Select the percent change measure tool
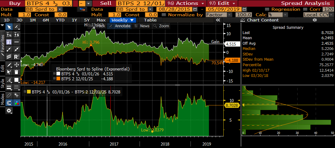This screenshot has height=148, width=335. pyautogui.click(x=9, y=35)
